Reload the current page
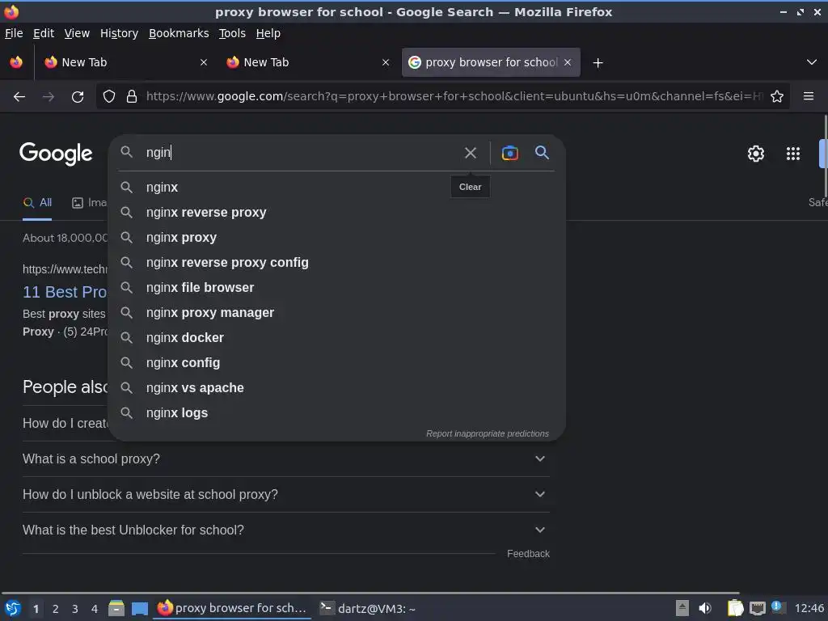This screenshot has width=828, height=621. pyautogui.click(x=78, y=97)
